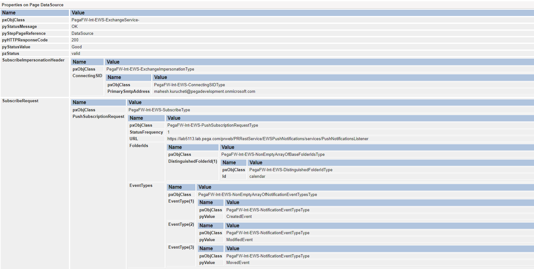
Task: Click the 'ModifiedEvent' pyValue
Action: tap(240, 240)
